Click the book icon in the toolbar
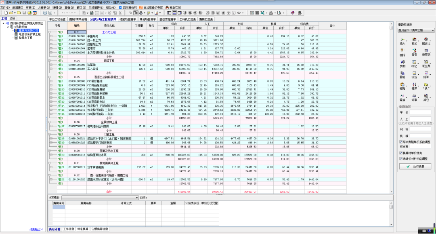Image resolution: width=436 pixels, height=234 pixels. click(293, 13)
